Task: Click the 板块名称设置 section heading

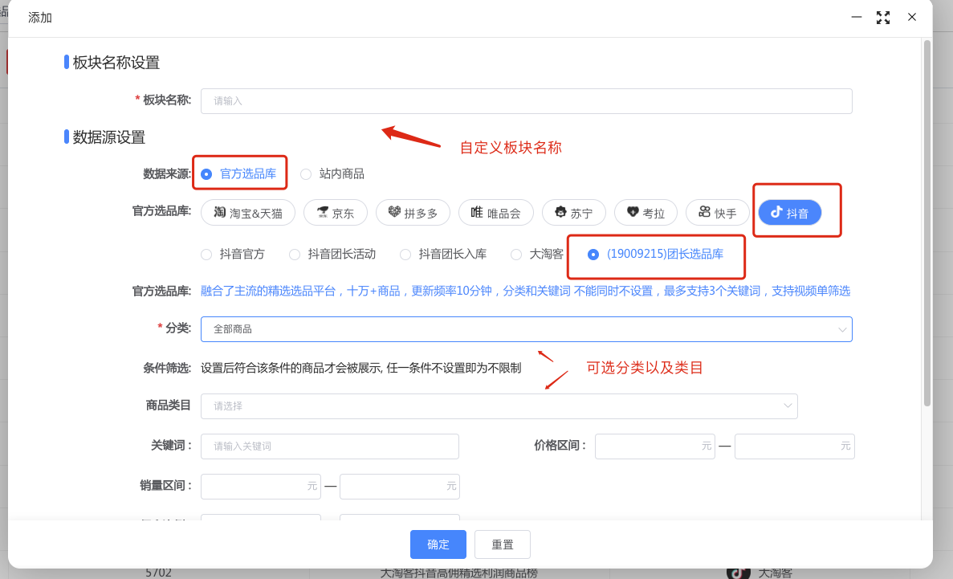Action: [x=116, y=63]
